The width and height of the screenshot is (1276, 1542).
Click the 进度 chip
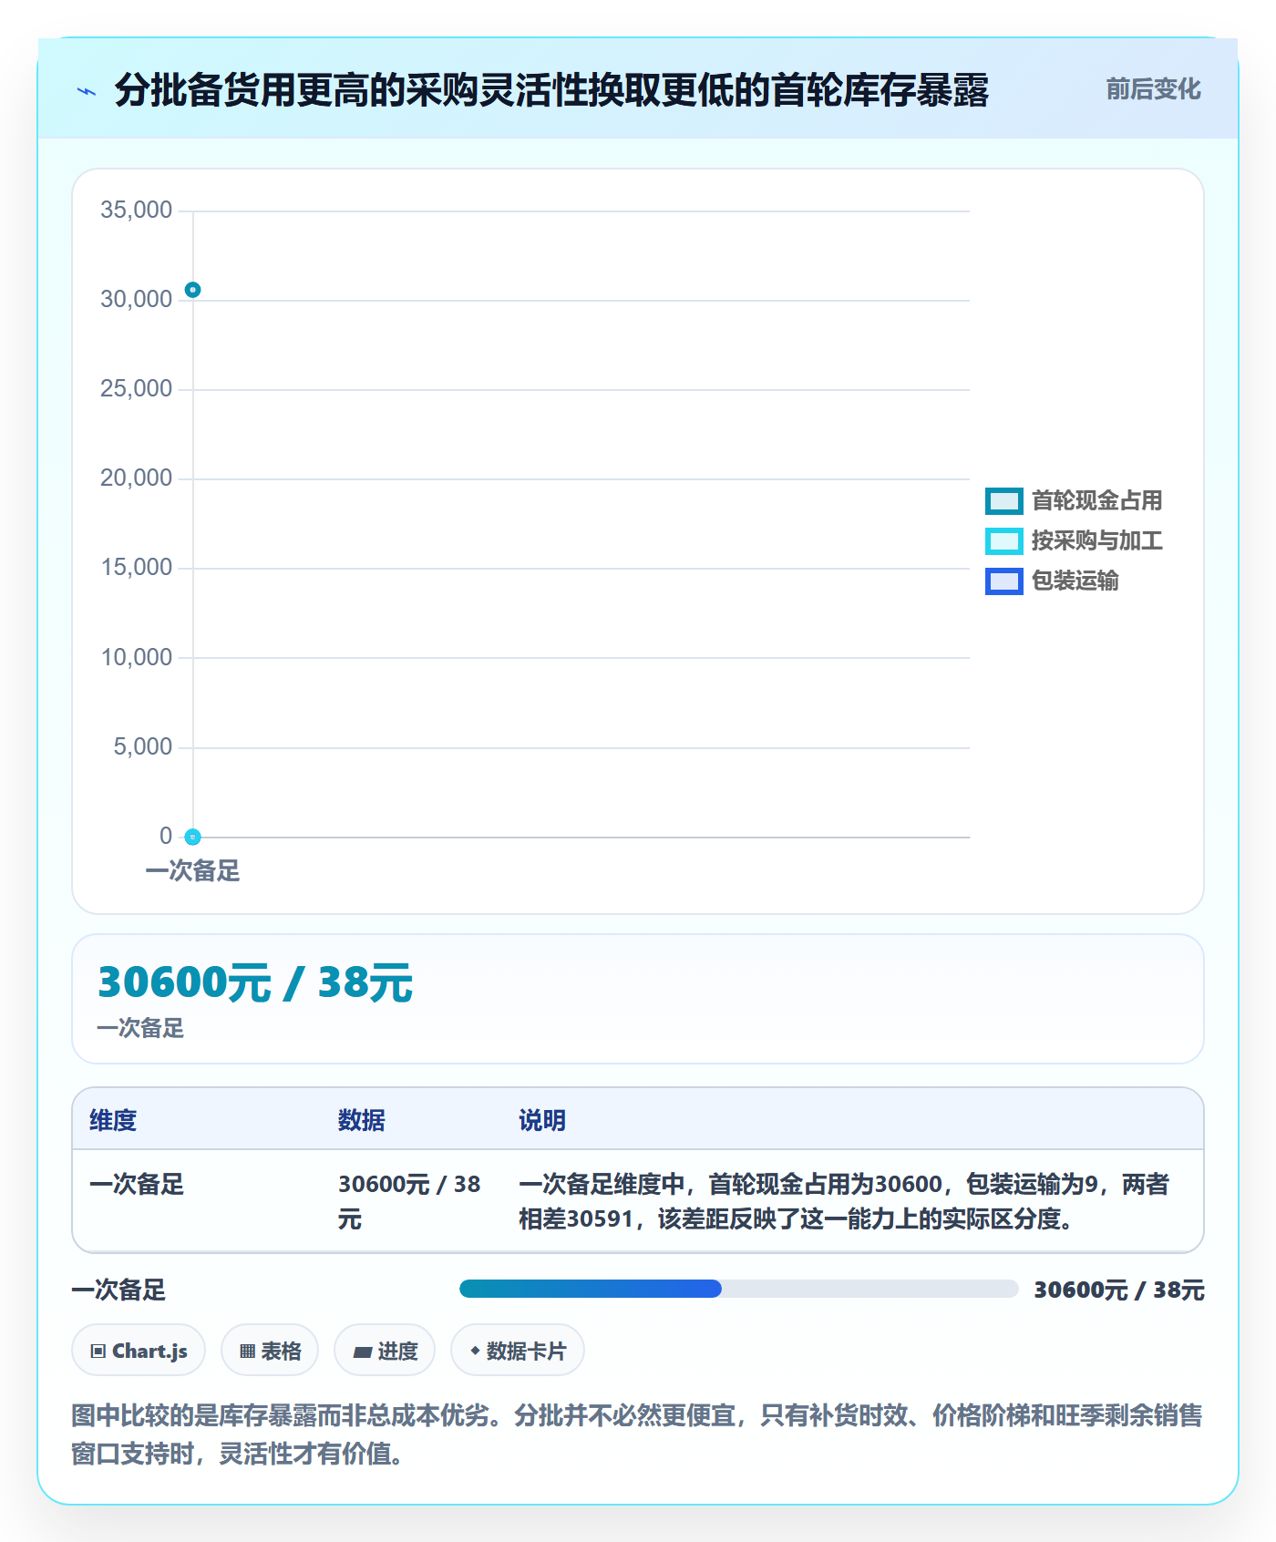click(x=385, y=1351)
